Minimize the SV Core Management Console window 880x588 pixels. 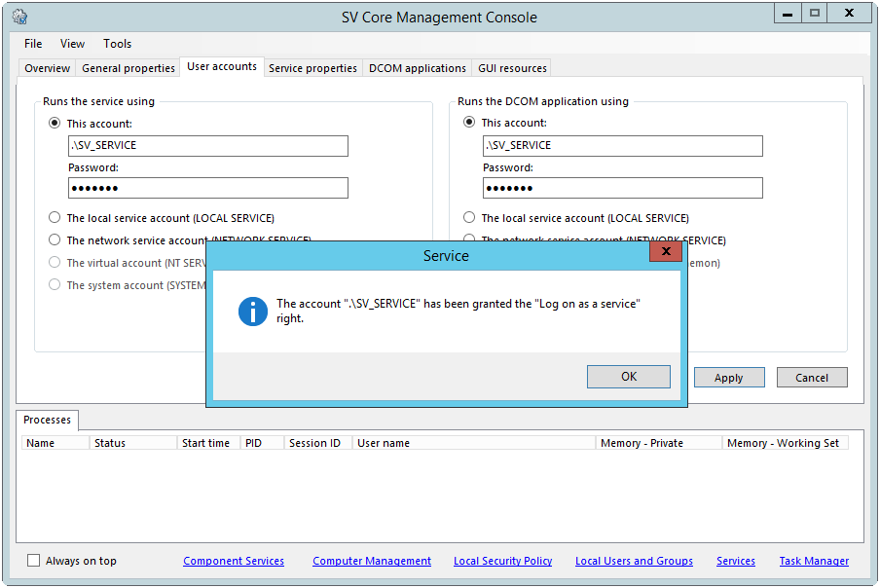click(788, 14)
